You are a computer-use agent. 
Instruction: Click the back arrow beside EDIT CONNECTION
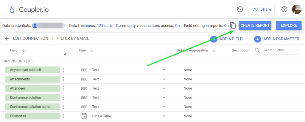(7, 38)
